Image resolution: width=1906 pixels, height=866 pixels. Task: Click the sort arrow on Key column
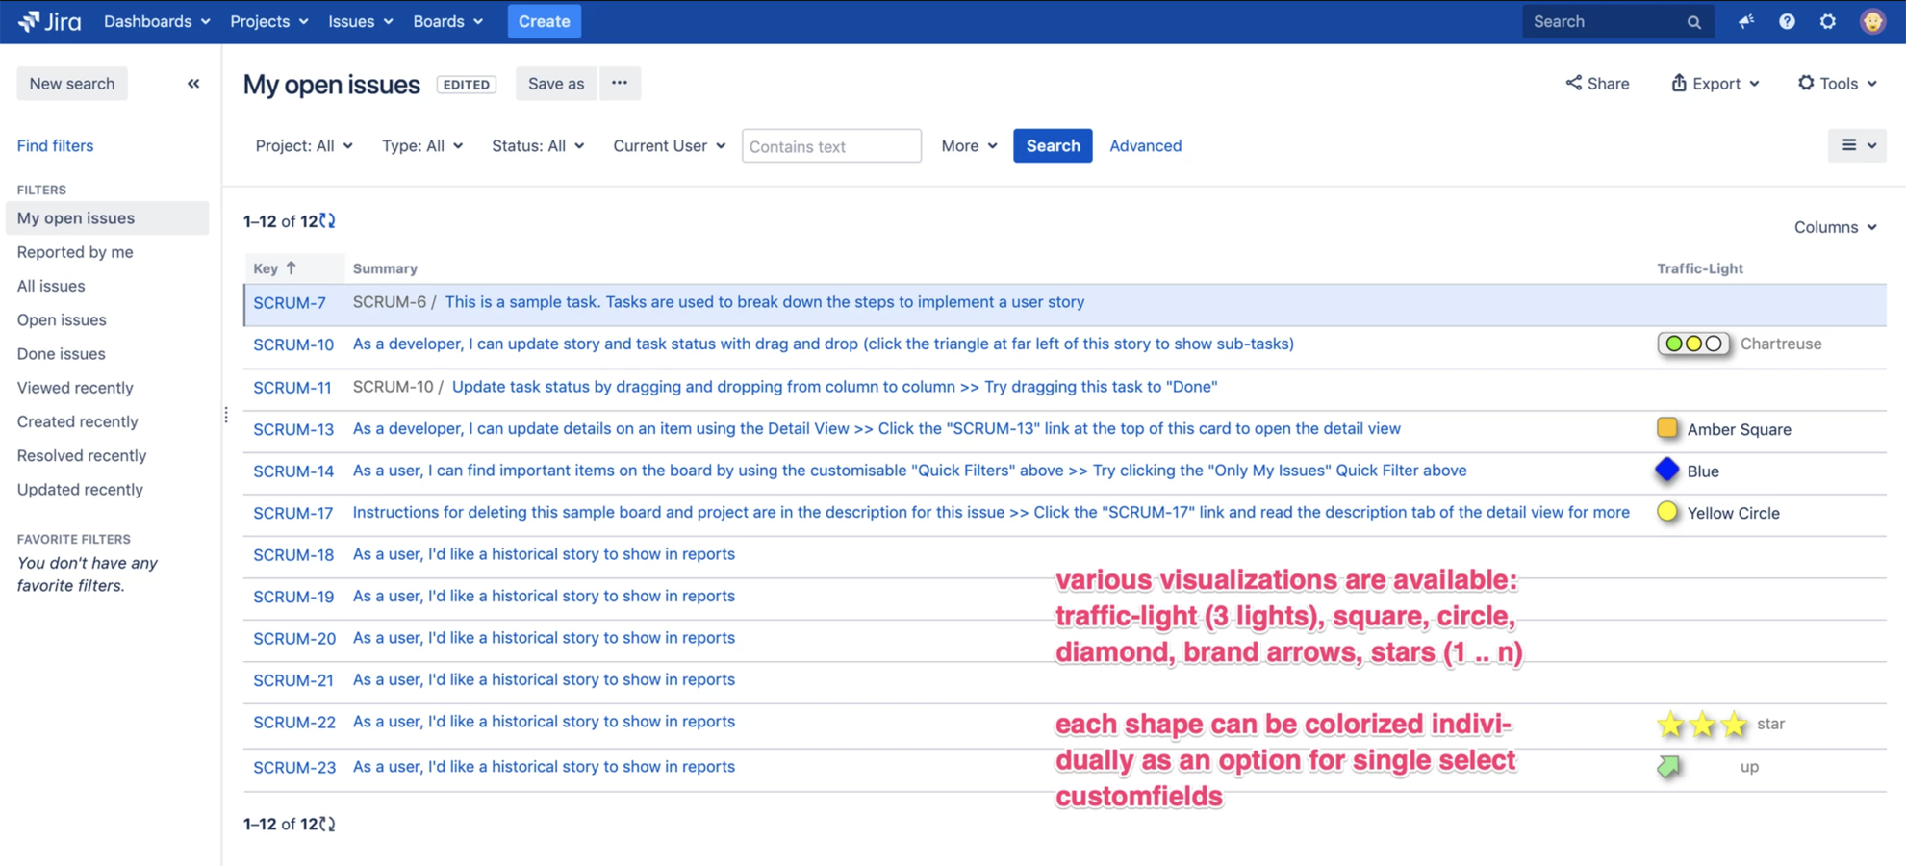[292, 267]
